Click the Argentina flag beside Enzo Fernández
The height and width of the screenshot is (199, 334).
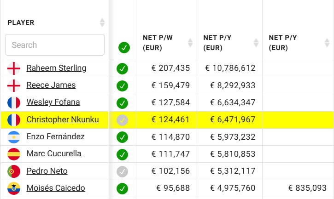(14, 137)
